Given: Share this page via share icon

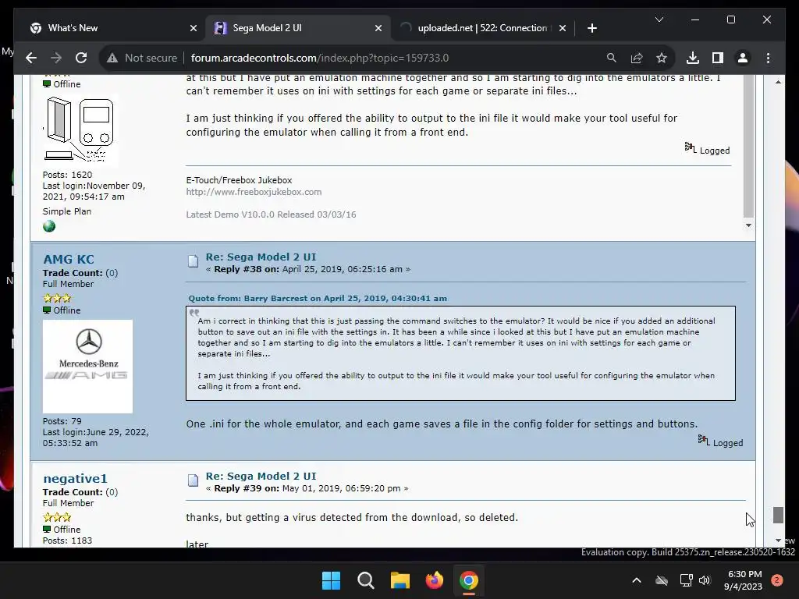Looking at the screenshot, I should tap(637, 58).
